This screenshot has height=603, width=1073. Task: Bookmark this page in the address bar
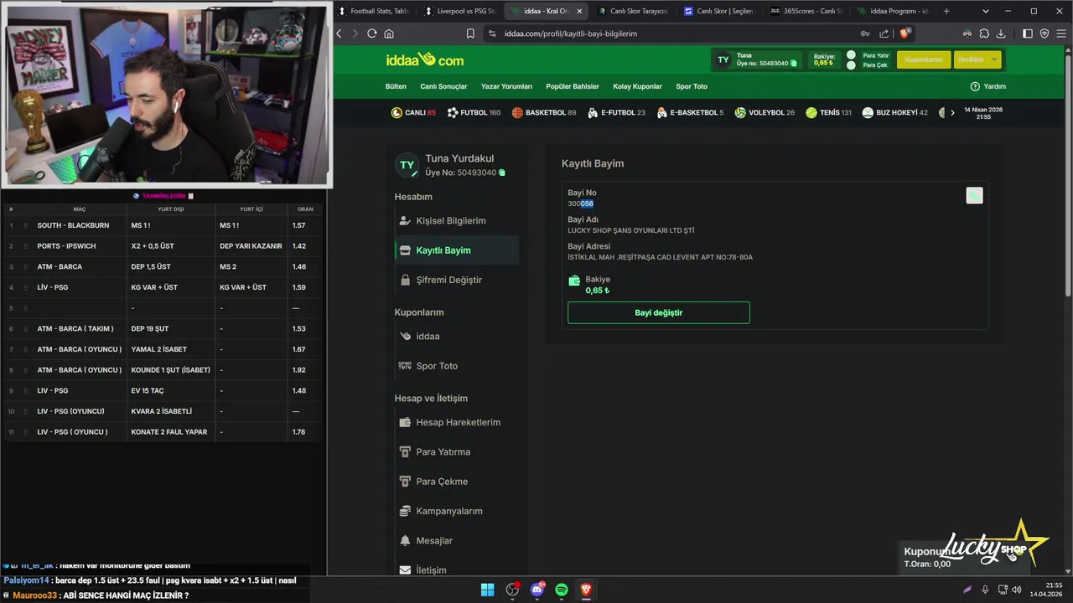click(x=470, y=33)
